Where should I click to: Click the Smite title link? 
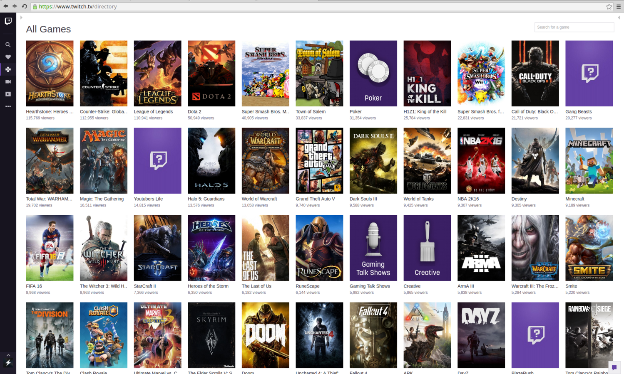(571, 286)
